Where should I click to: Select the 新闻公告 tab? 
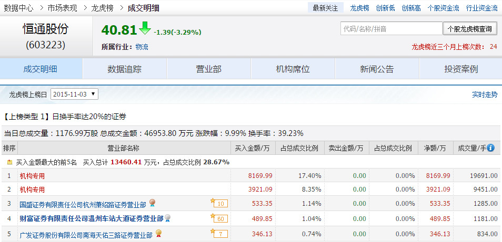(377, 69)
